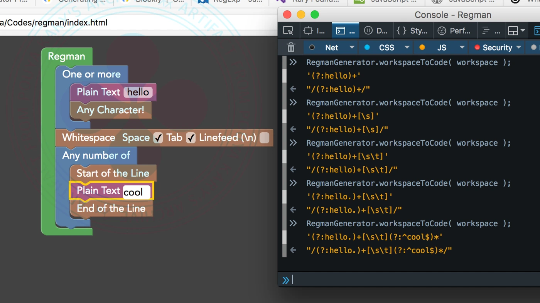Image resolution: width=540 pixels, height=303 pixels.
Task: Expand the CSS filter dropdown arrow
Action: [407, 47]
